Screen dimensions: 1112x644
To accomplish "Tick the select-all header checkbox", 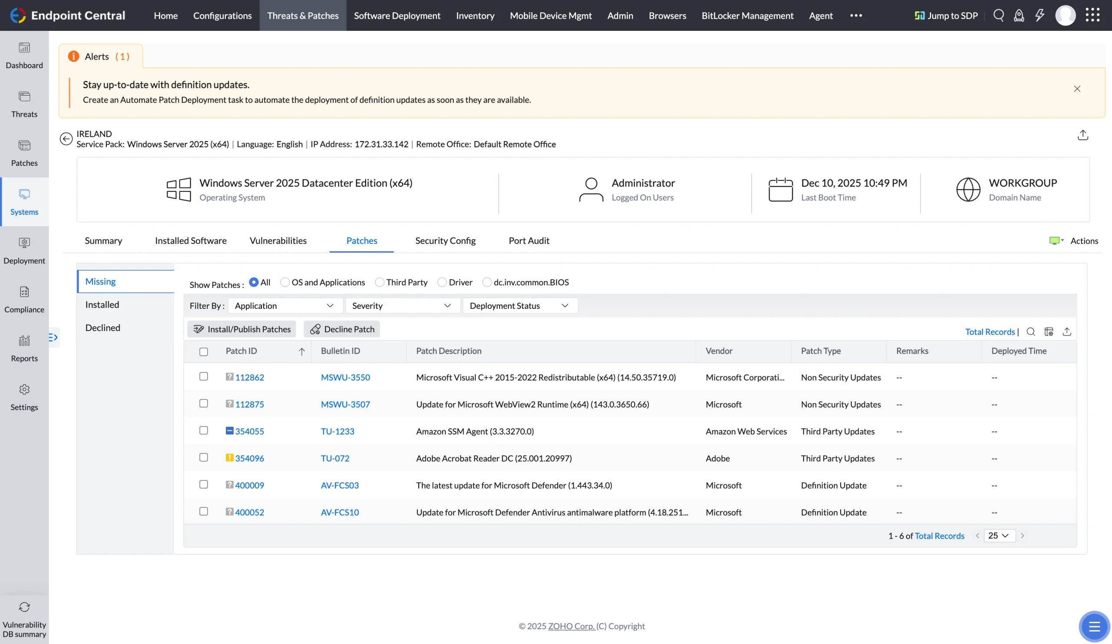I will coord(203,352).
